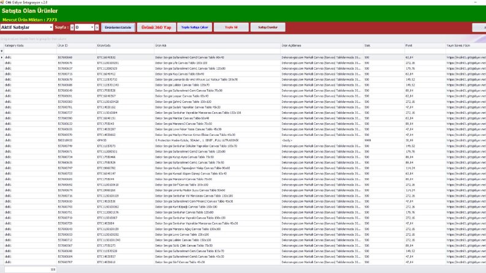Click the Satışı Durdur button
This screenshot has height=273, width=486.
268,27
